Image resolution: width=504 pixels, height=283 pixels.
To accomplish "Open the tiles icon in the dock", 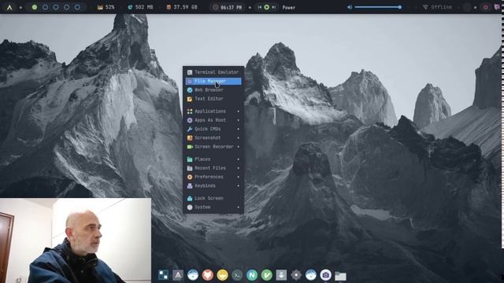I will click(163, 274).
